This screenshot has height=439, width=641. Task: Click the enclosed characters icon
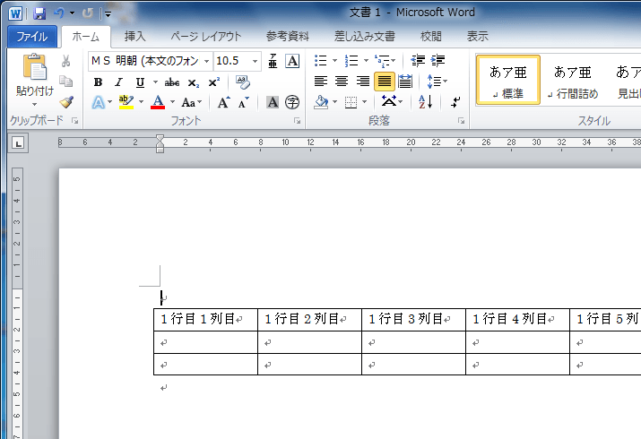tap(292, 102)
